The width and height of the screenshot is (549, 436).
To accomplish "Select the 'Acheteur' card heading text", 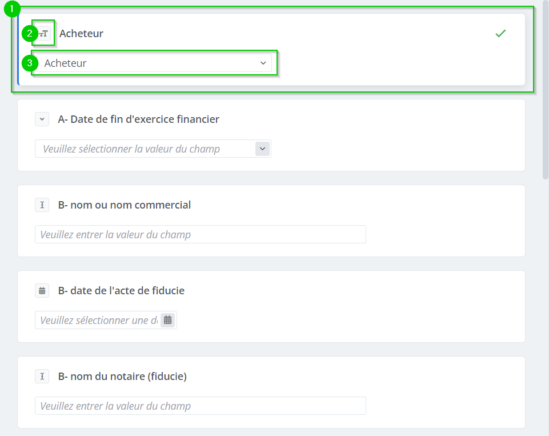I will point(81,34).
